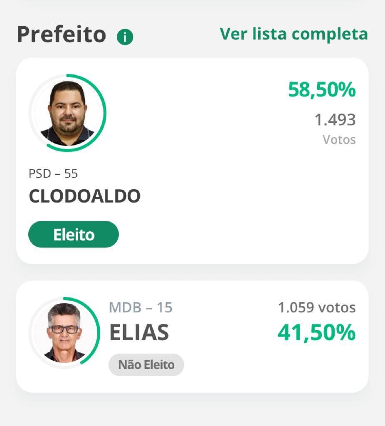Click the Prefeito section heading
Image resolution: width=385 pixels, height=426 pixels.
[x=62, y=35]
